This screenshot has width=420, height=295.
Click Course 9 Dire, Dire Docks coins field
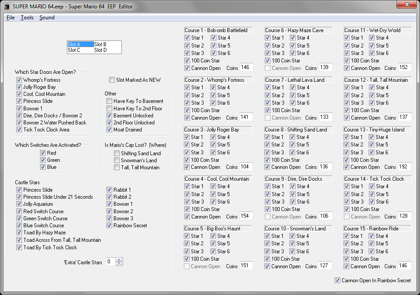(x=325, y=216)
